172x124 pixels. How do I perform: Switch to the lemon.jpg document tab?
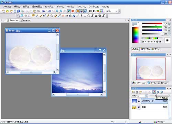(x=13, y=20)
